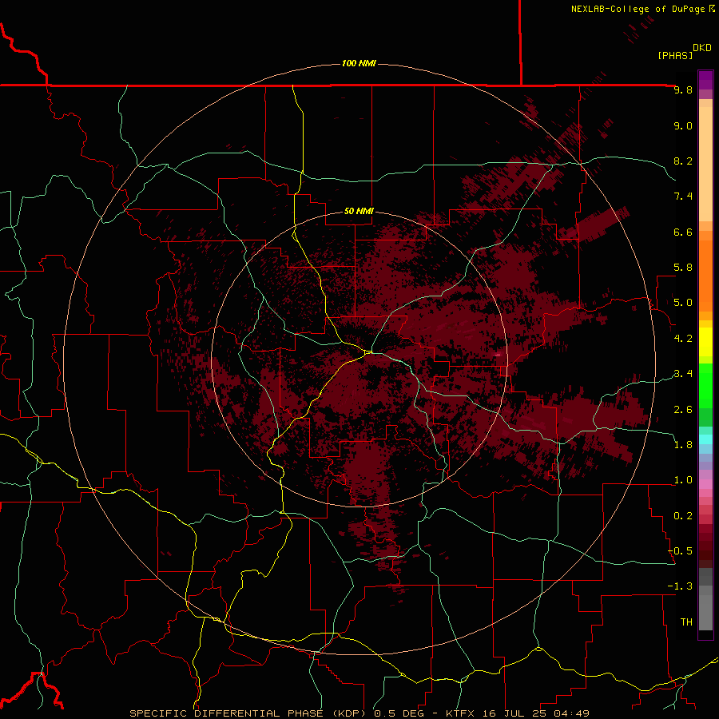Click the TH threshold label on legend
This screenshot has width=719, height=719.
(686, 622)
